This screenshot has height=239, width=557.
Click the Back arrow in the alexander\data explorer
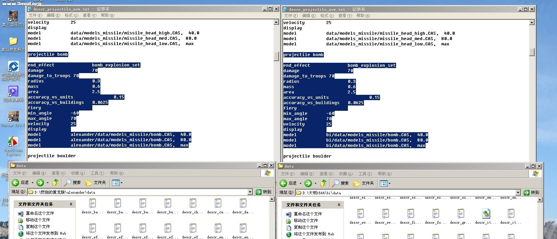pyautogui.click(x=15, y=183)
